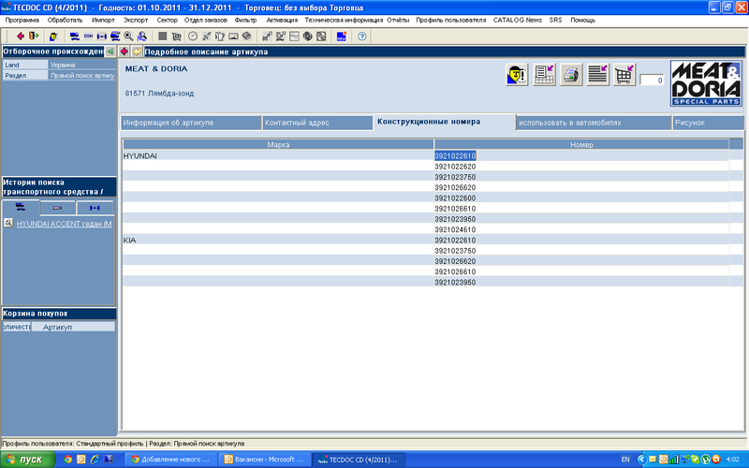The height and width of the screenshot is (468, 749).
Task: Click the clock icon in toolbar
Action: [x=193, y=37]
